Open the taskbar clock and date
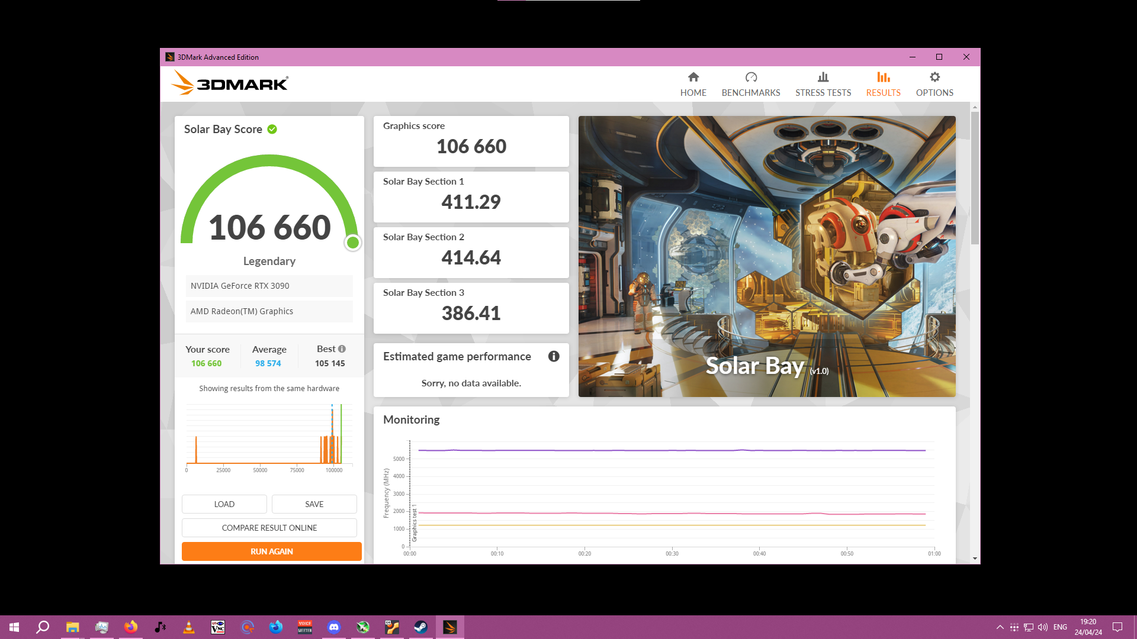The width and height of the screenshot is (1137, 639). tap(1088, 627)
